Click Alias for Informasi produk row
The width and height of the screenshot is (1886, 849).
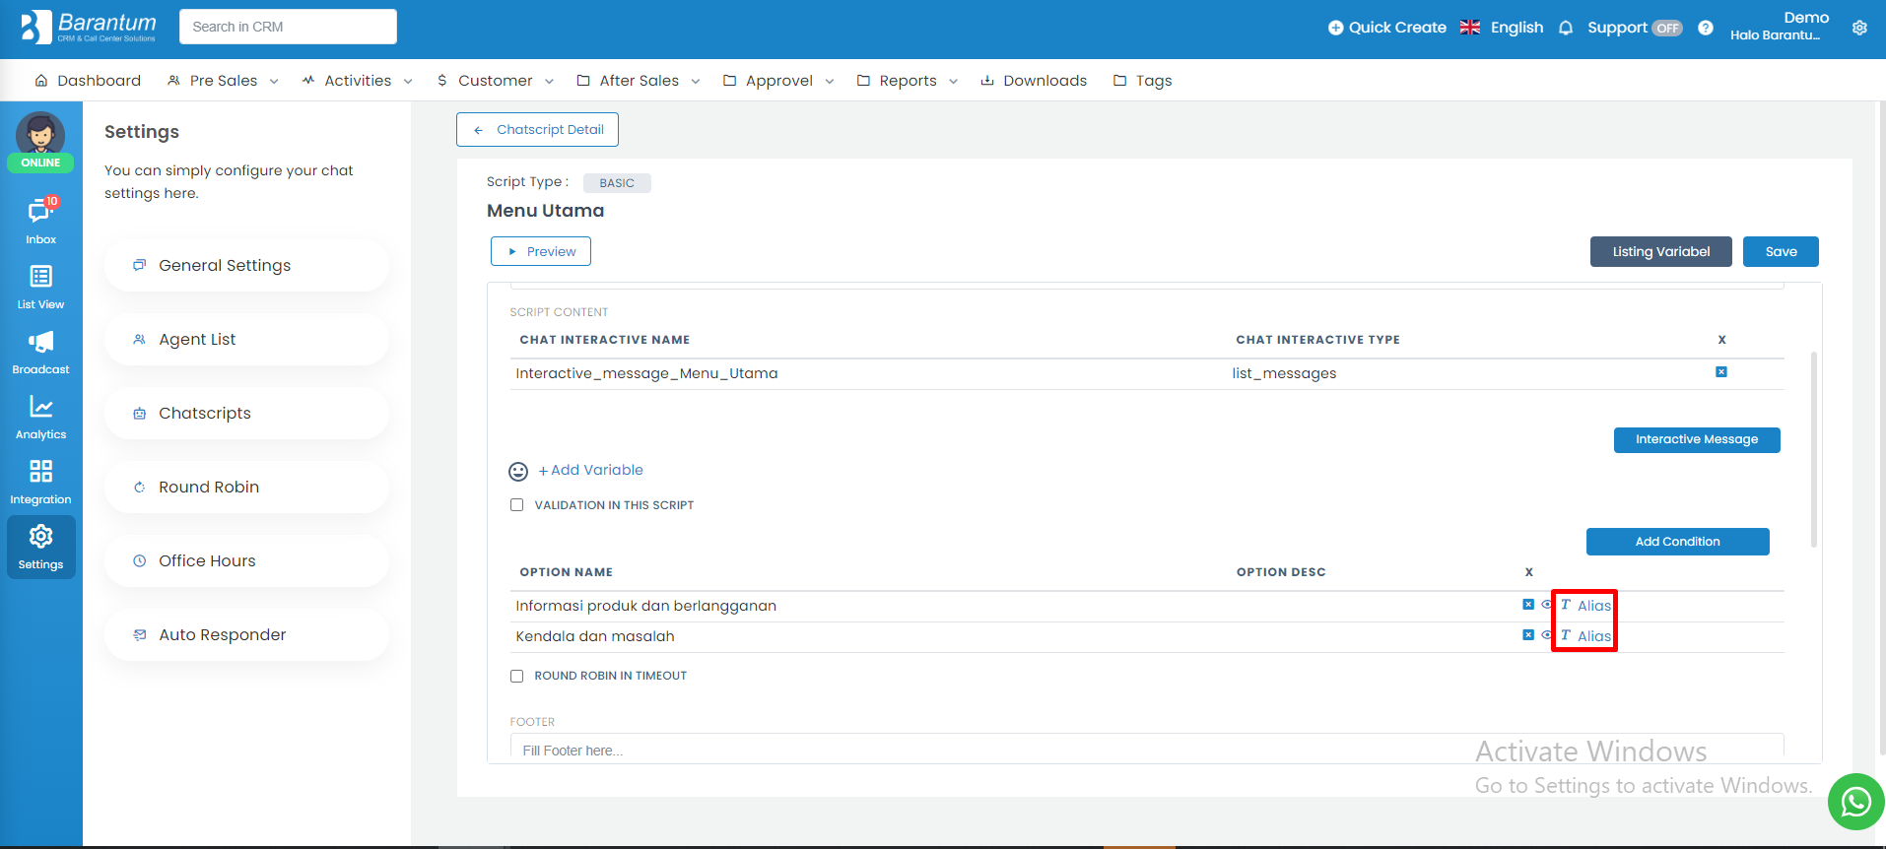click(x=1585, y=605)
